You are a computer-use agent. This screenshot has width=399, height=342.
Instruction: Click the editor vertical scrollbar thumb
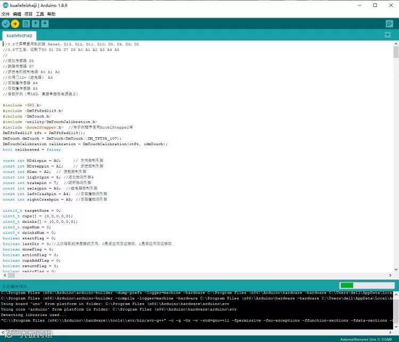396,52
